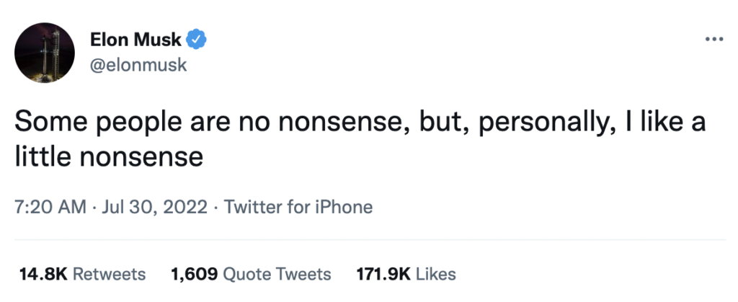
Task: Click the blue verified badge
Action: (196, 39)
